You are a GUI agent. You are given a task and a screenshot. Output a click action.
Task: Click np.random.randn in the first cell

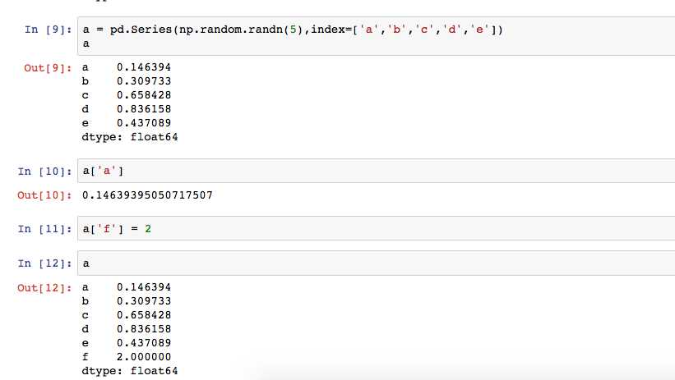pyautogui.click(x=231, y=30)
